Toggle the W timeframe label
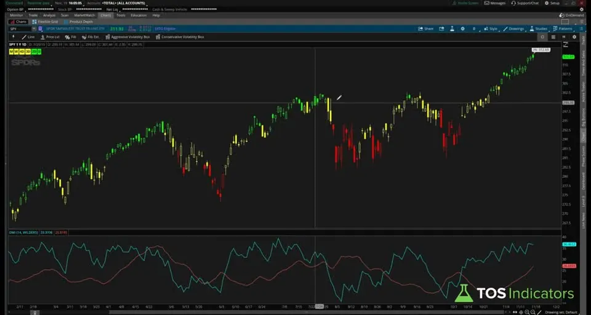The height and width of the screenshot is (315, 591). (x=16, y=51)
